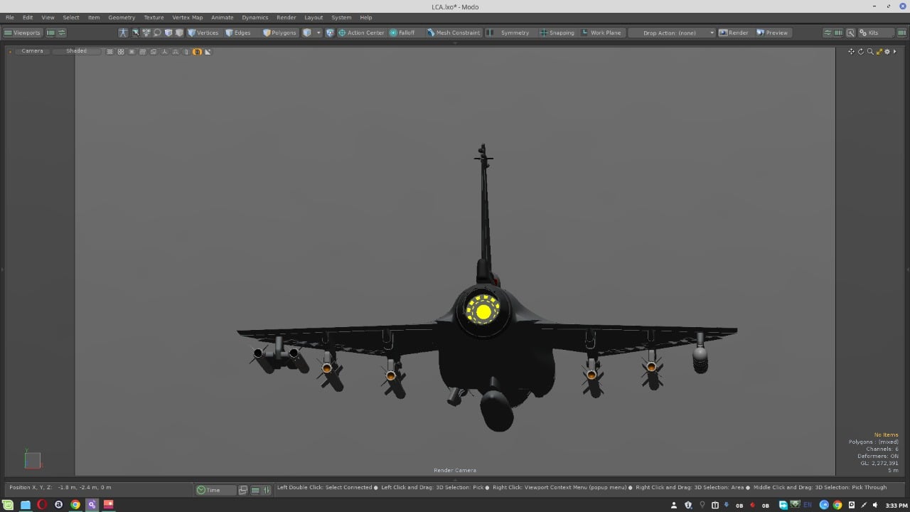Screen dimensions: 910x512
Task: Click the swap arrows icon beside Viewports
Action: (x=62, y=33)
